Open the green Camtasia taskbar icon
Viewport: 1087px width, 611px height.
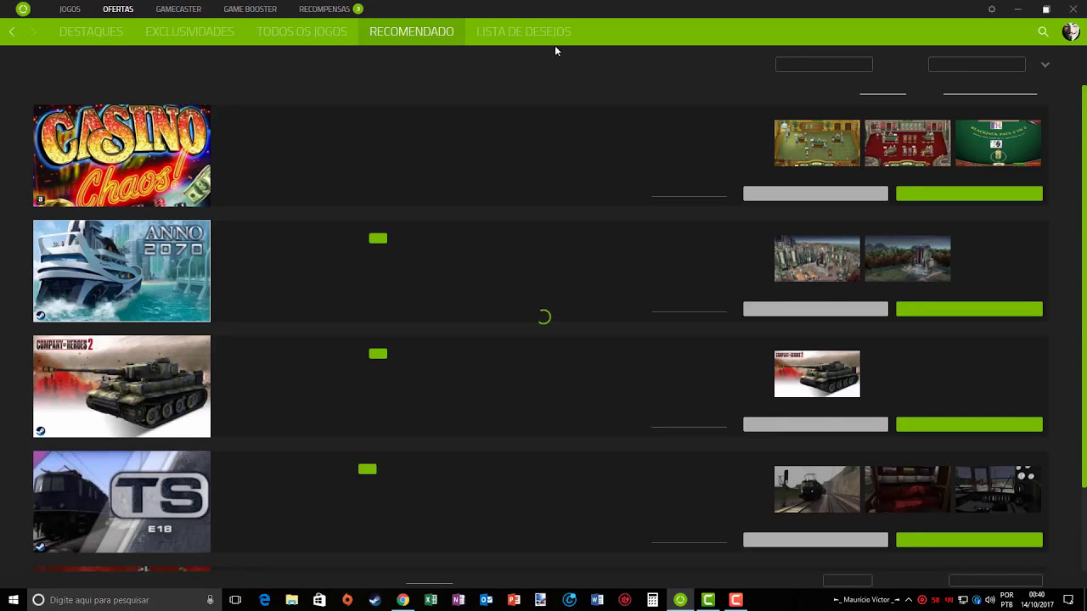click(x=708, y=600)
